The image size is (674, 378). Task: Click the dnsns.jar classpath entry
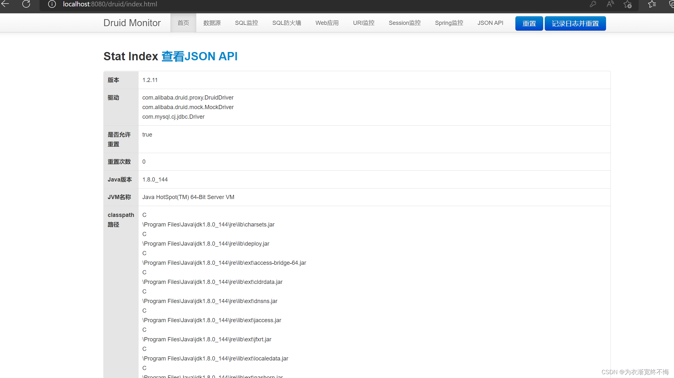[210, 301]
